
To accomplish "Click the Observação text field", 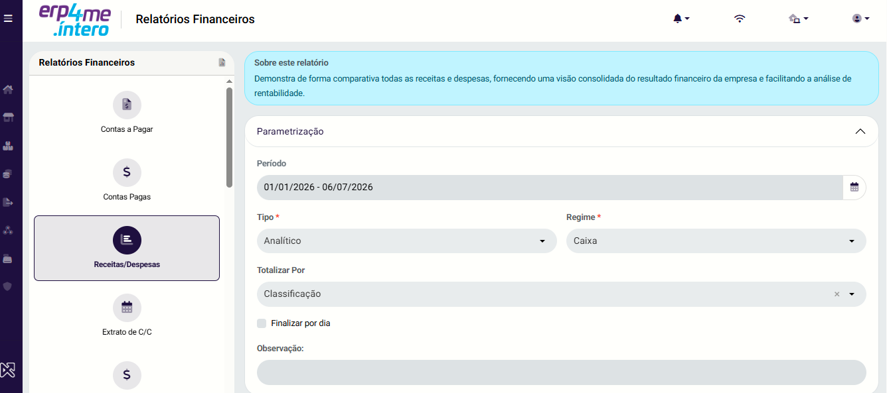I will click(x=562, y=372).
